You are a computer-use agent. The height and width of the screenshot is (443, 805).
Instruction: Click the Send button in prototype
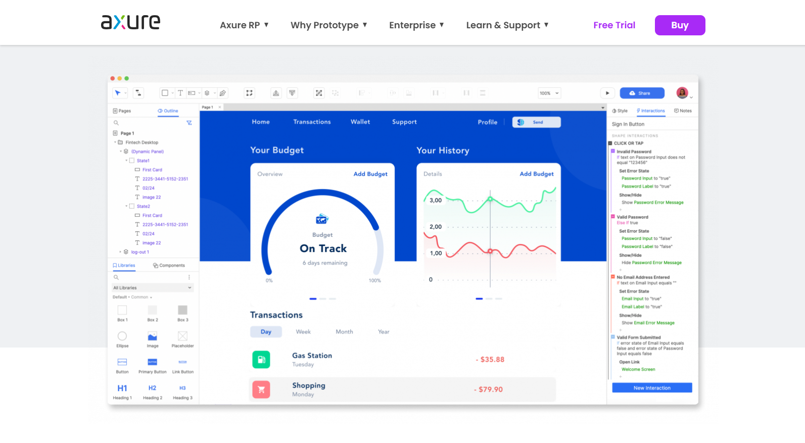click(x=537, y=122)
